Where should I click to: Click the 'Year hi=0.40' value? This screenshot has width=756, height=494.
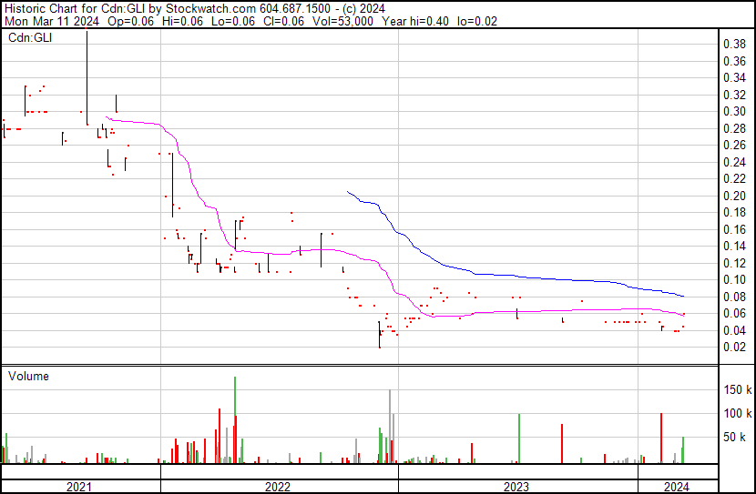click(x=415, y=21)
